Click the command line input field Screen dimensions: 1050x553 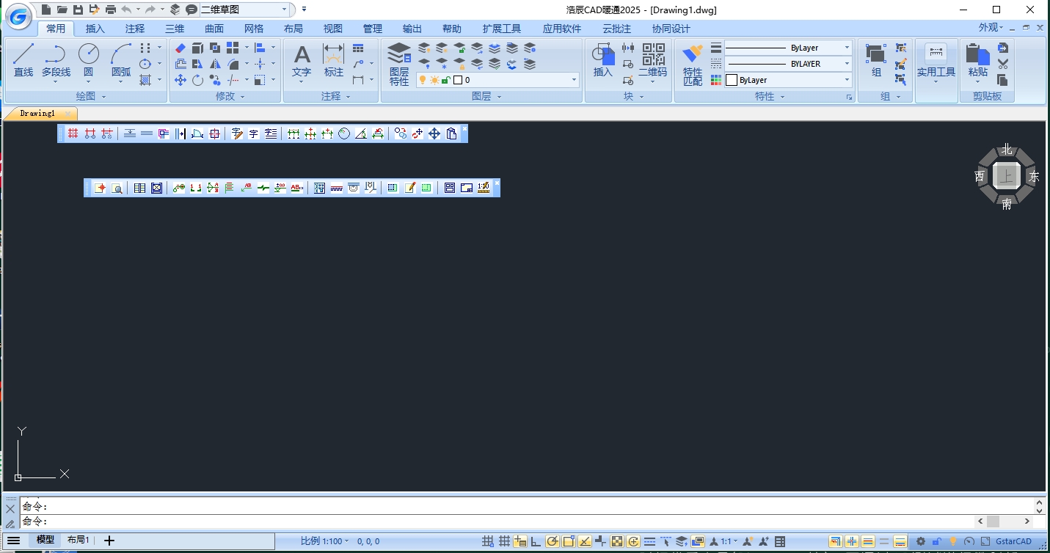pyautogui.click(x=499, y=521)
